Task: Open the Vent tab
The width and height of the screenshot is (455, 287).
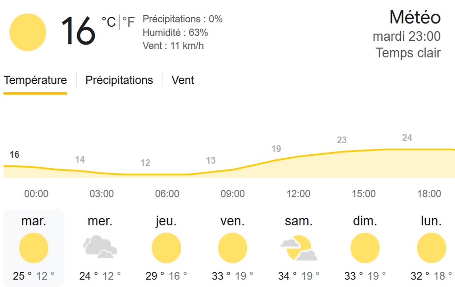Action: click(x=183, y=80)
